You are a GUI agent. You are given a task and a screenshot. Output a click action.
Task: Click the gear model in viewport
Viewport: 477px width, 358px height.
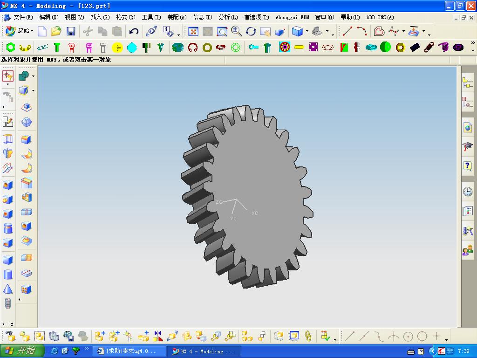tap(247, 196)
